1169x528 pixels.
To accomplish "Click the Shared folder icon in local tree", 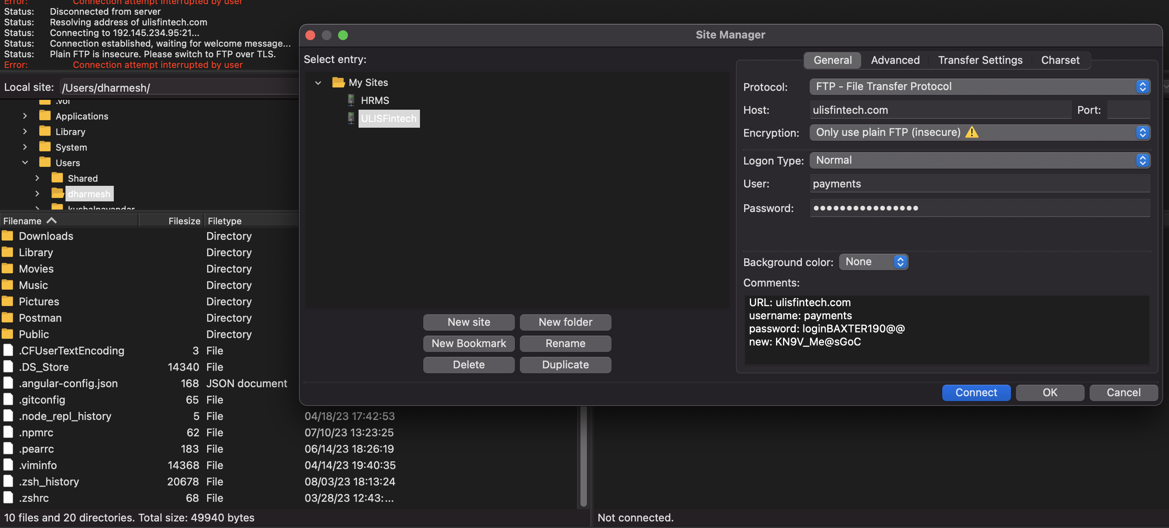I will [57, 178].
